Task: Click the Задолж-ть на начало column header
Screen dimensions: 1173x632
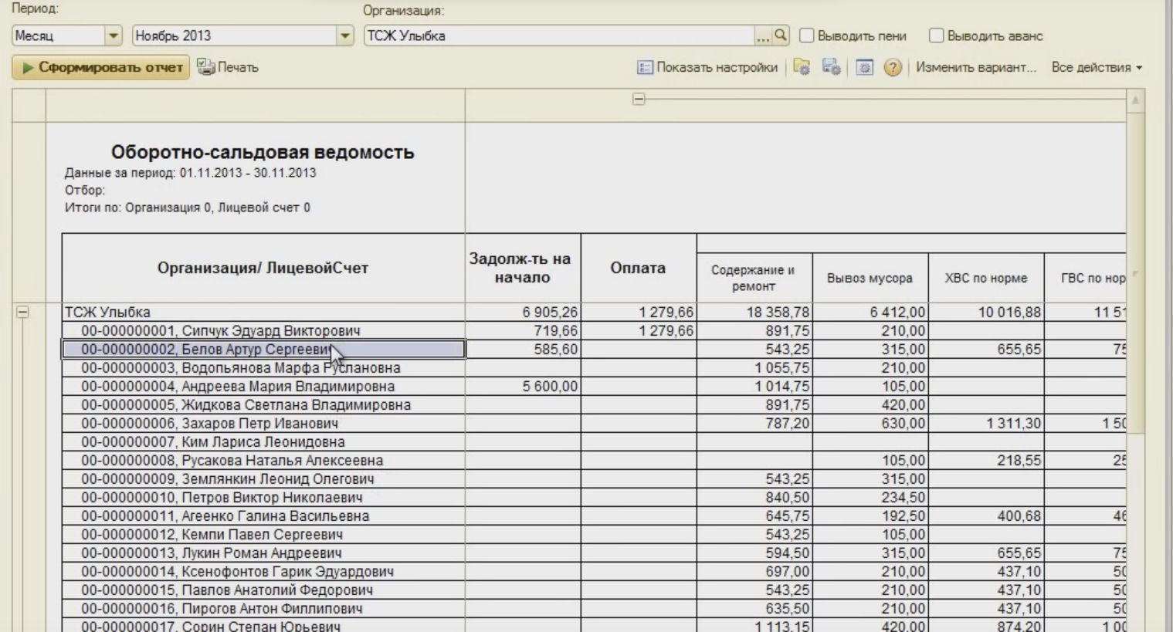Action: pos(523,268)
